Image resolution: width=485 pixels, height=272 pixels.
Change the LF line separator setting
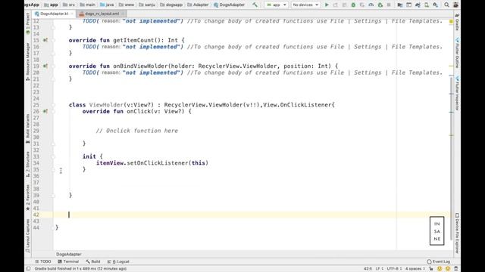tap(380, 269)
